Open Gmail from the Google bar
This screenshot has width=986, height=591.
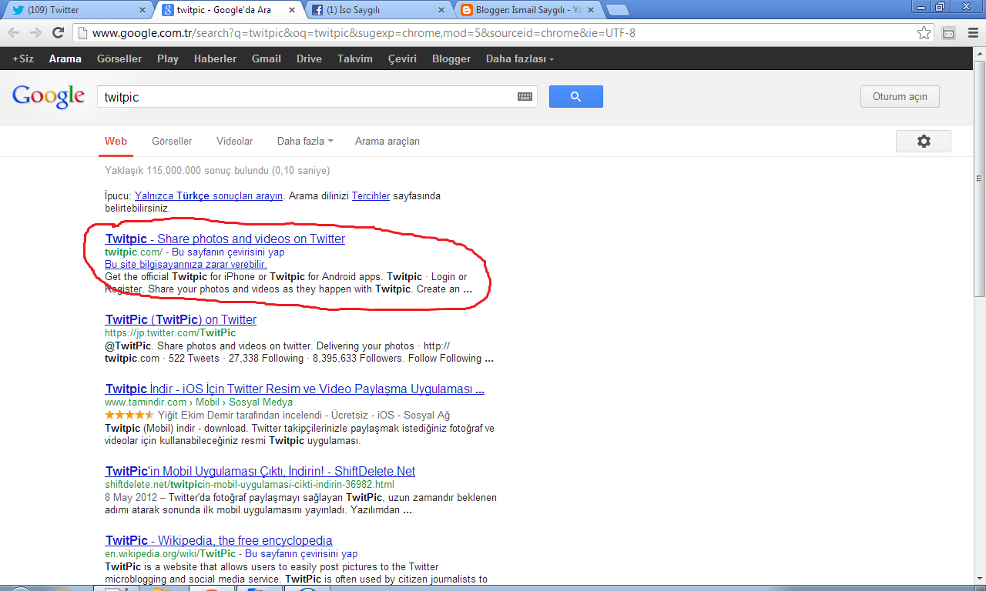coord(267,58)
